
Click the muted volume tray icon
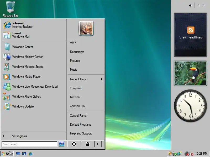click(x=191, y=154)
